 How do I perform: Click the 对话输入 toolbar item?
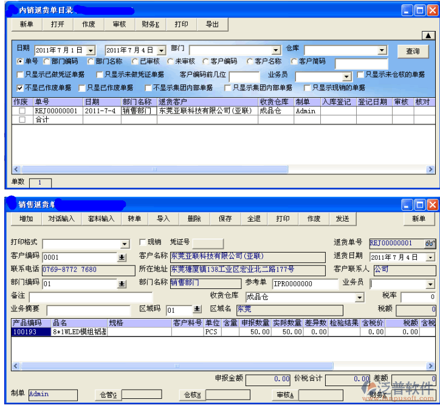[62, 219]
